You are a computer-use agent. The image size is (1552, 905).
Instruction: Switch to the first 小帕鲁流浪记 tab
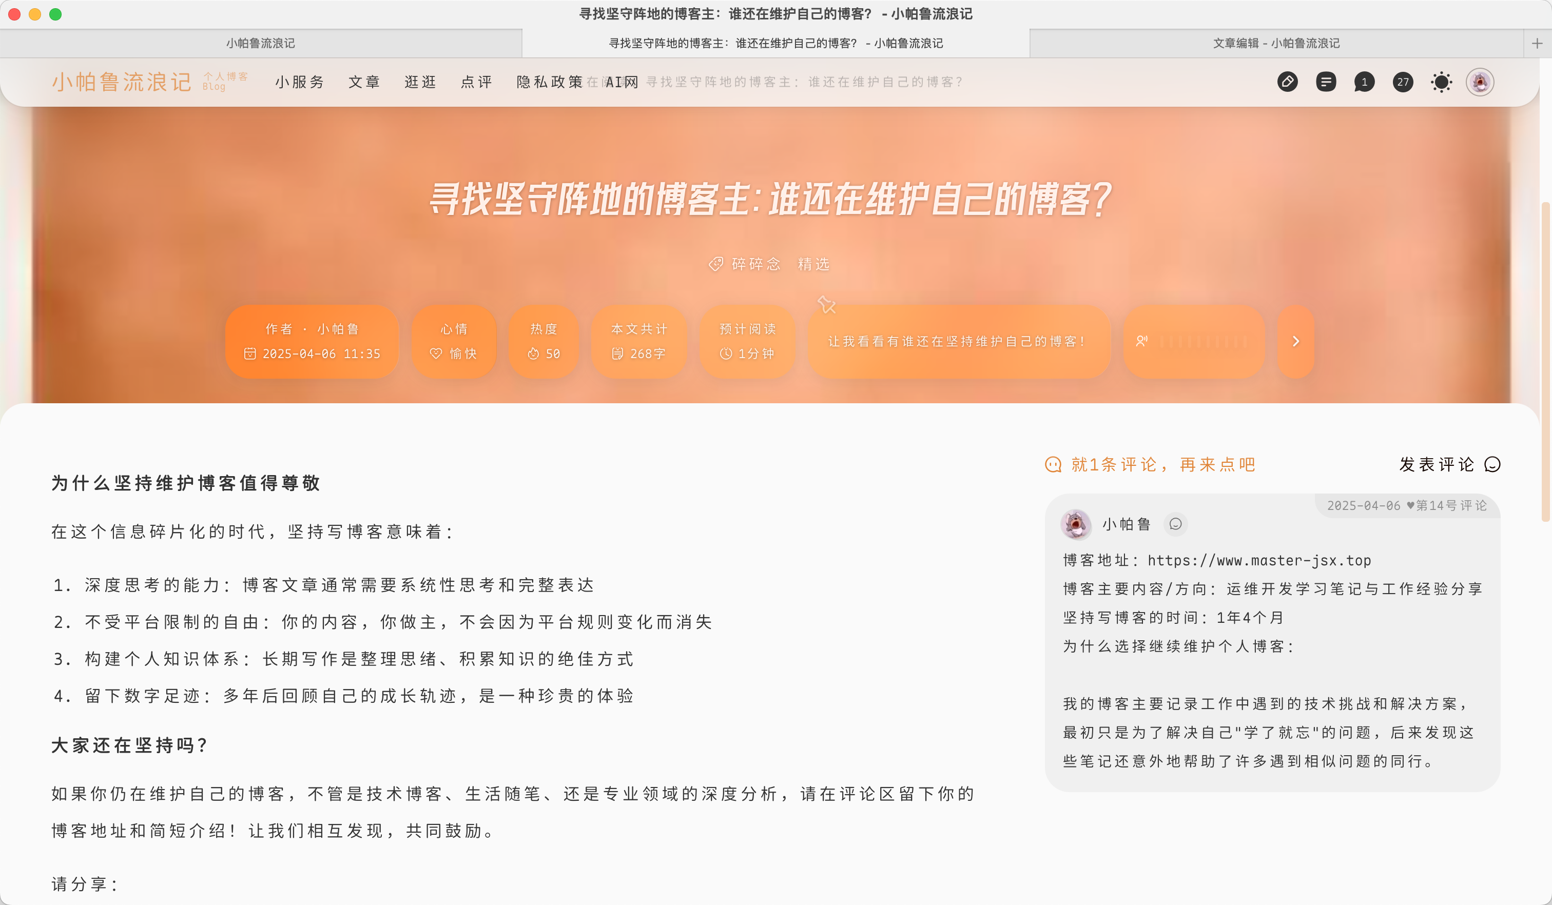(260, 43)
